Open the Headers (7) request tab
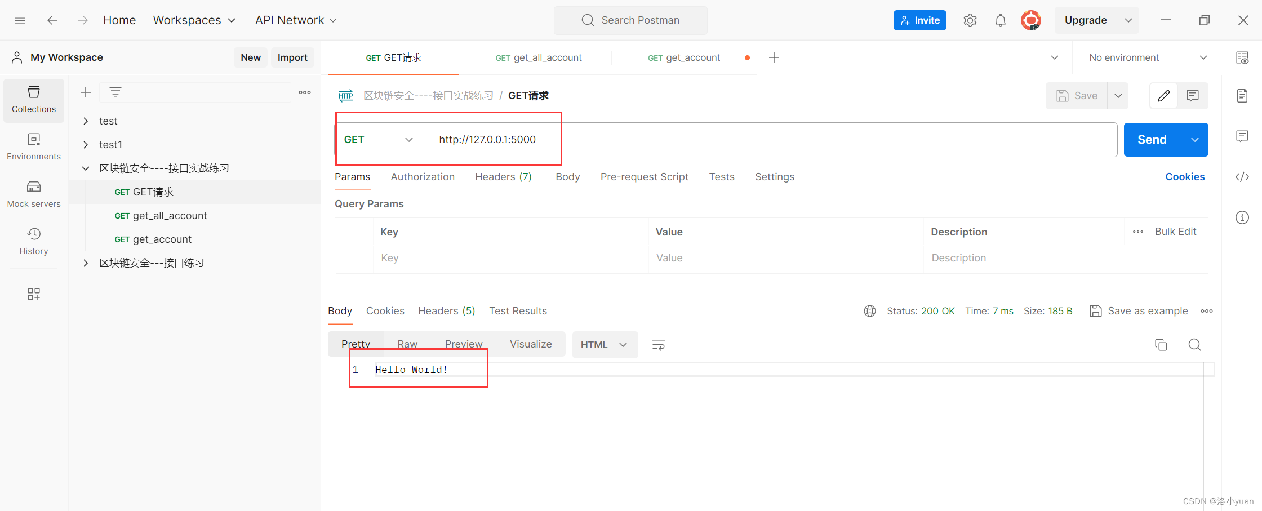 click(x=503, y=177)
